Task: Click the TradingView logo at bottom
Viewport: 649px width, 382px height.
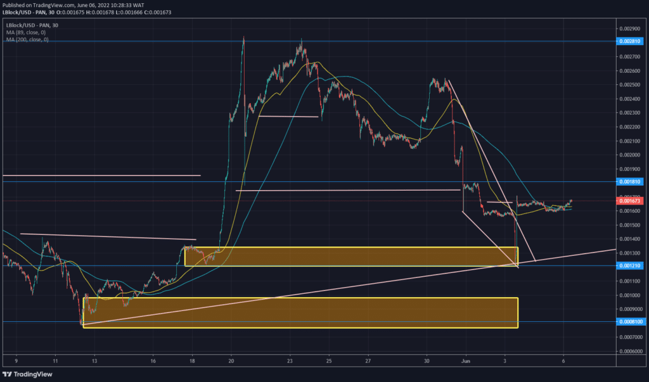Action: pos(27,374)
